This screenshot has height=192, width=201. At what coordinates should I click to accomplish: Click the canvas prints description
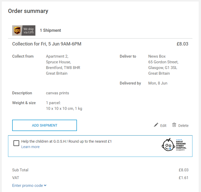(x=58, y=93)
